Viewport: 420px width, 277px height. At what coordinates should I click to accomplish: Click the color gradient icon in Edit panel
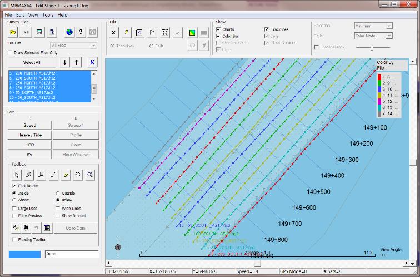(x=192, y=33)
